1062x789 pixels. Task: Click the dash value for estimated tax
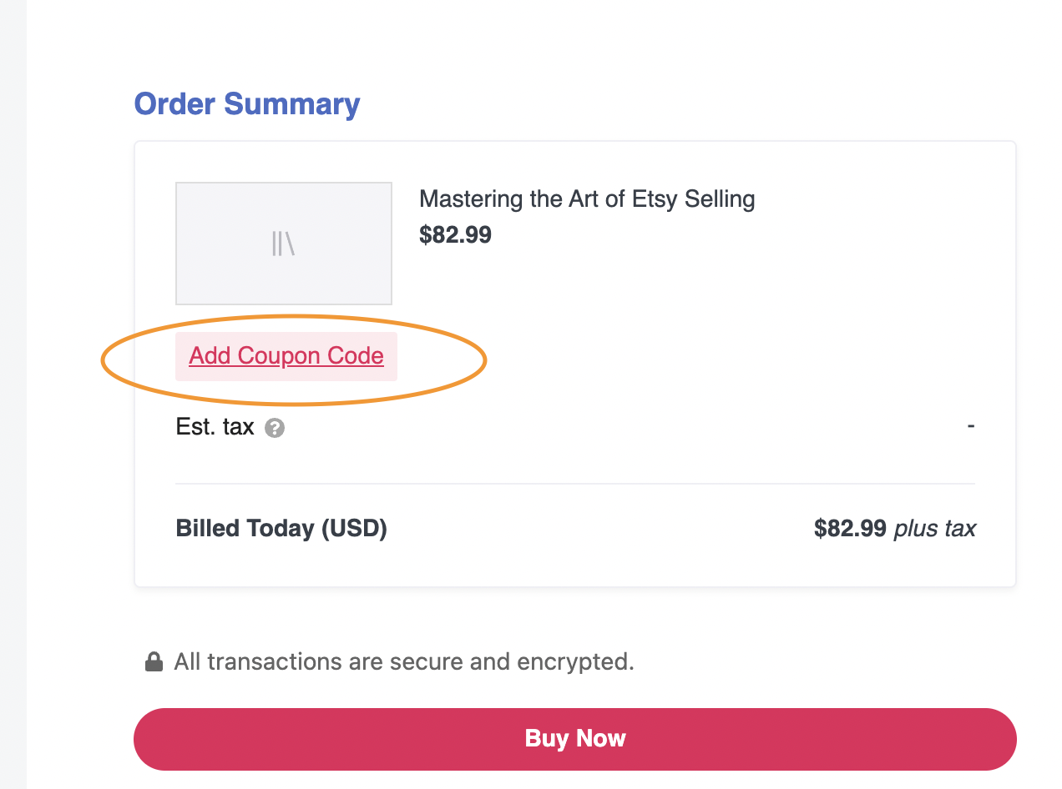pos(971,427)
